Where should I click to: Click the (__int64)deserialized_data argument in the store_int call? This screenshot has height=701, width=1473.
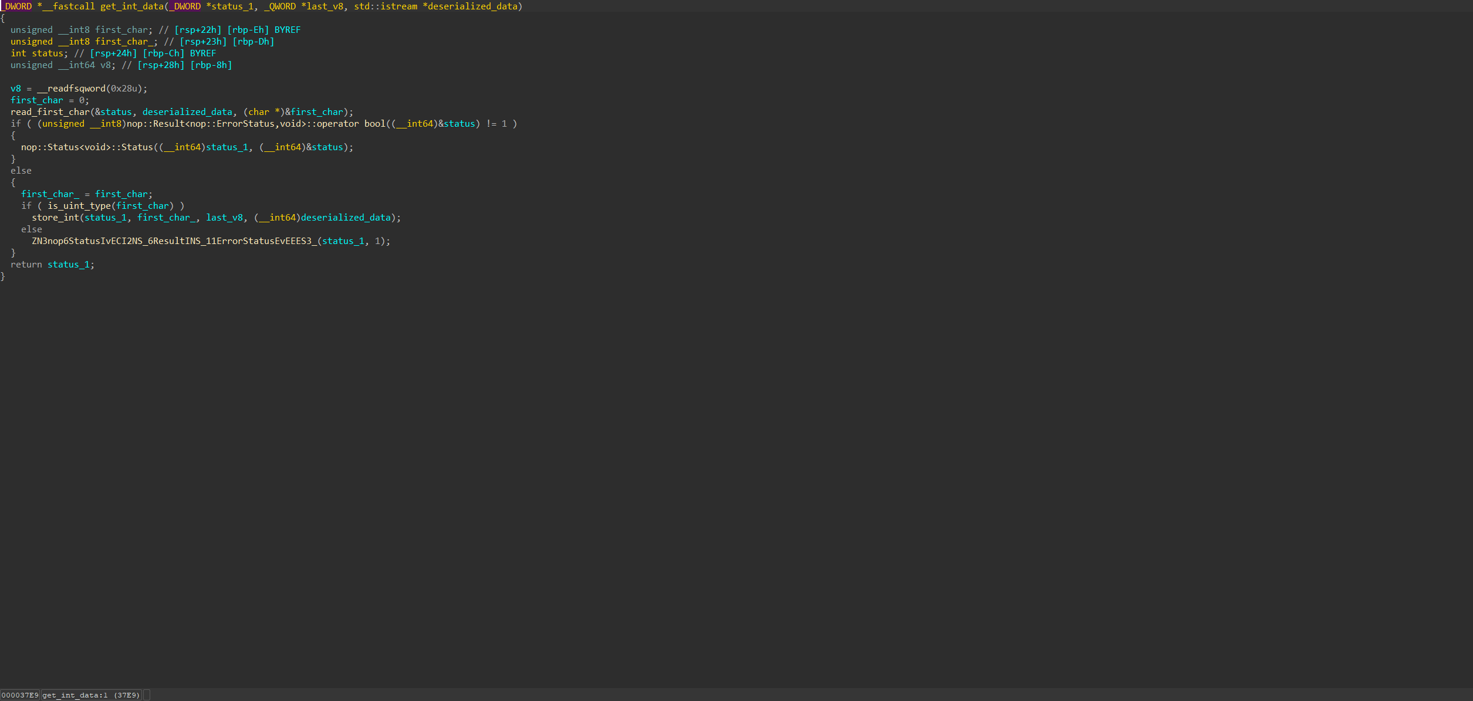pos(322,218)
